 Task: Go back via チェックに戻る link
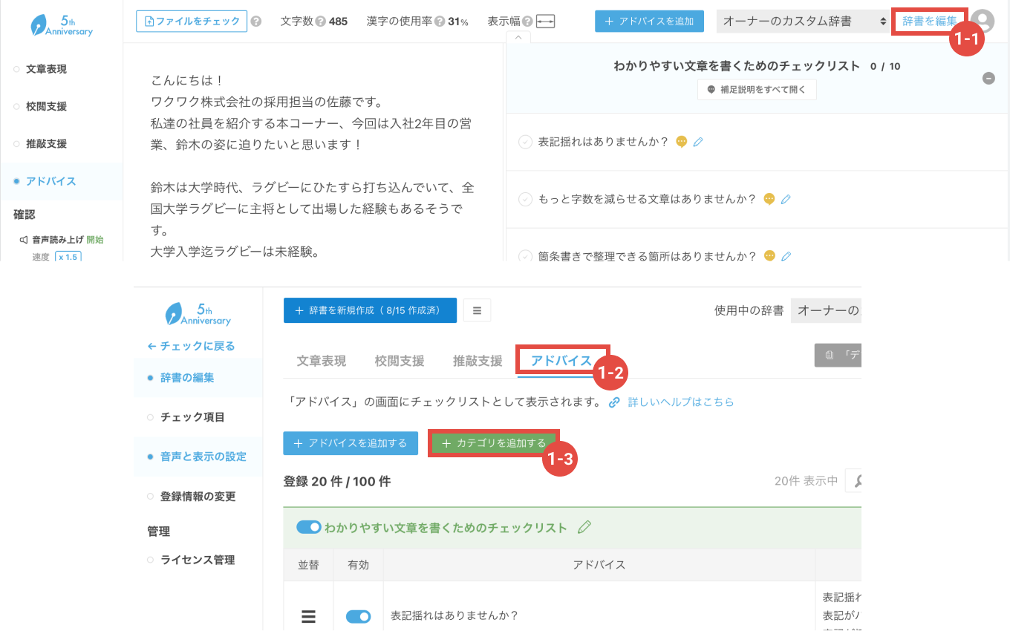pyautogui.click(x=192, y=346)
